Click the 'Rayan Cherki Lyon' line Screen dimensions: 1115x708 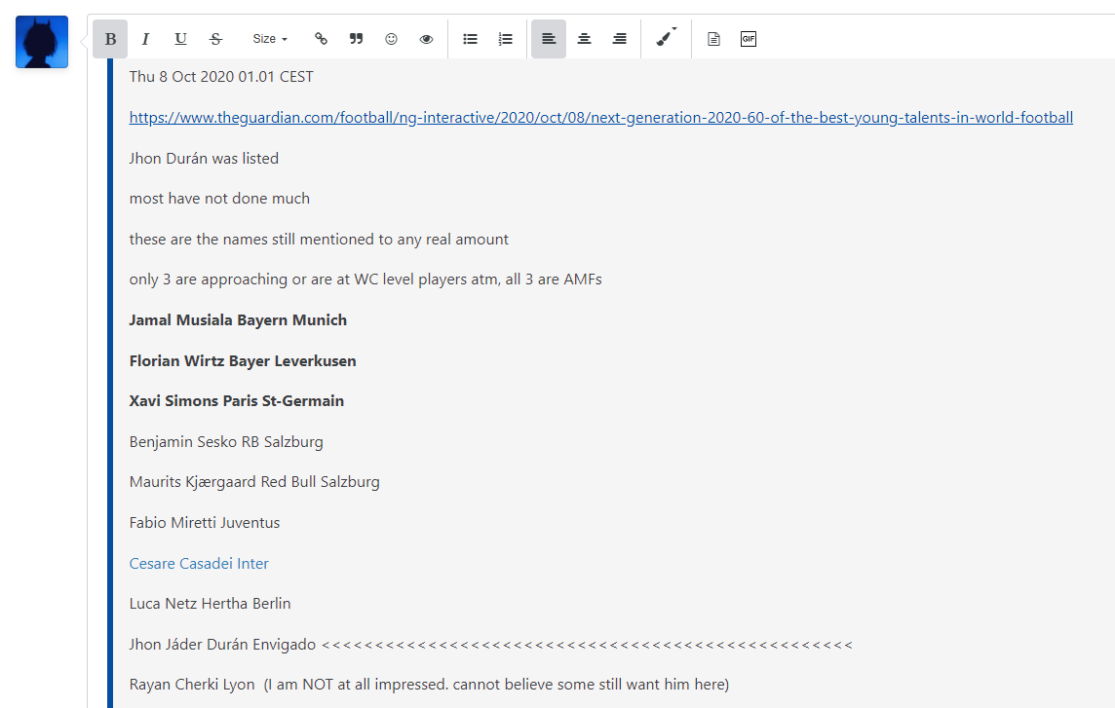pos(430,685)
